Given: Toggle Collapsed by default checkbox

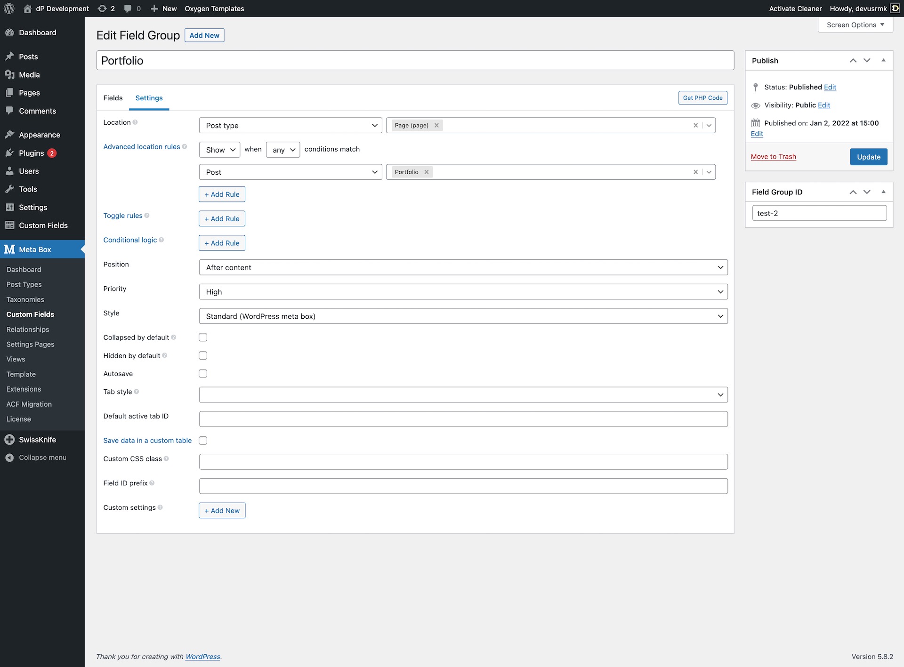Looking at the screenshot, I should point(203,337).
